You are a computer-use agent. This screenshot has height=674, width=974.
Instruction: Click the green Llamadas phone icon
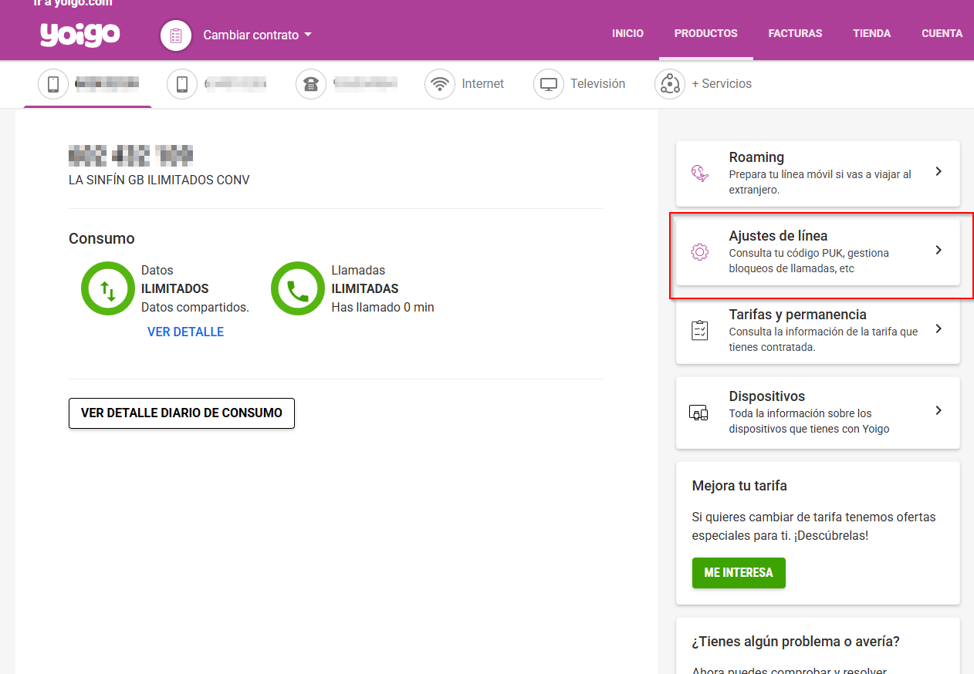tap(298, 288)
